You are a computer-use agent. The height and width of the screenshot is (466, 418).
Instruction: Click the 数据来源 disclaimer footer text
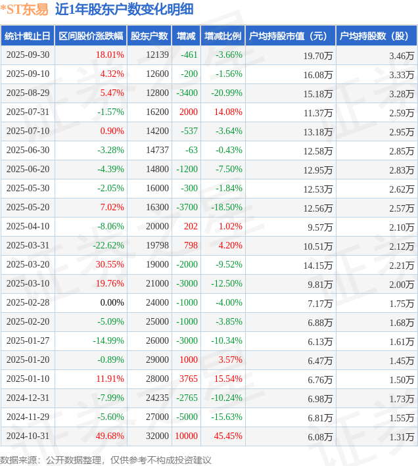pyautogui.click(x=106, y=459)
